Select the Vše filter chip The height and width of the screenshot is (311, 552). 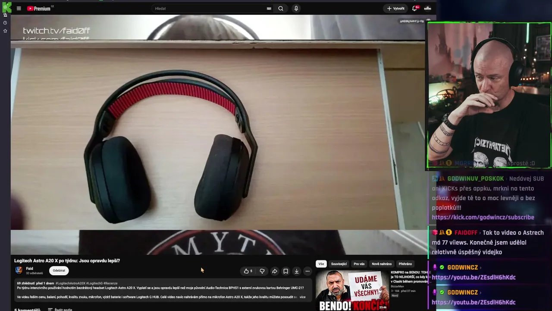point(321,264)
